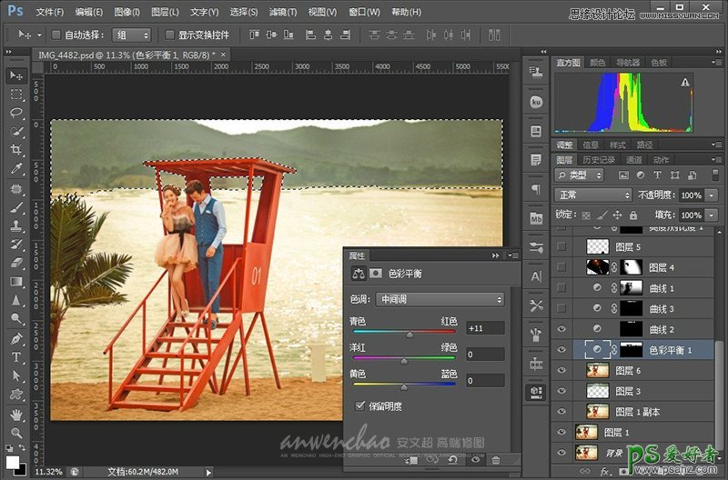Screen dimensions: 728x480
Task: Select the Crop tool
Action: 16,151
